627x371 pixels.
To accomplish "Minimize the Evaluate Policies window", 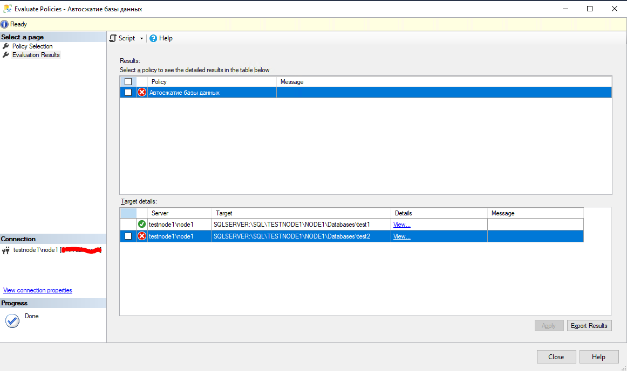I will pos(565,9).
